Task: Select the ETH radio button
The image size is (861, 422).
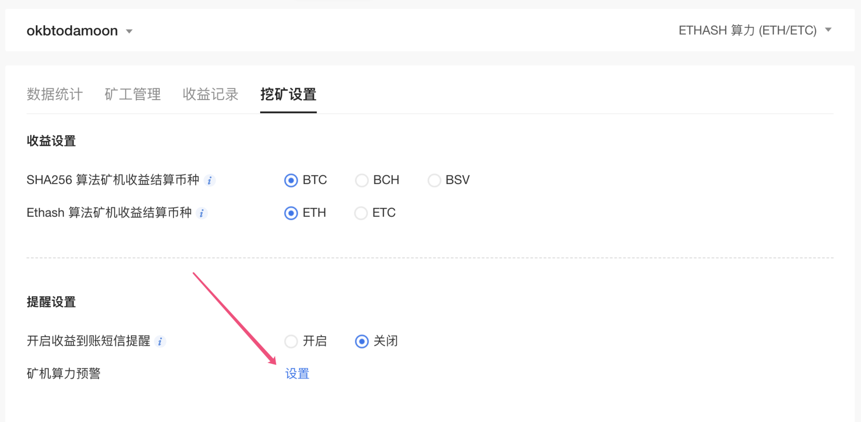Action: 291,213
